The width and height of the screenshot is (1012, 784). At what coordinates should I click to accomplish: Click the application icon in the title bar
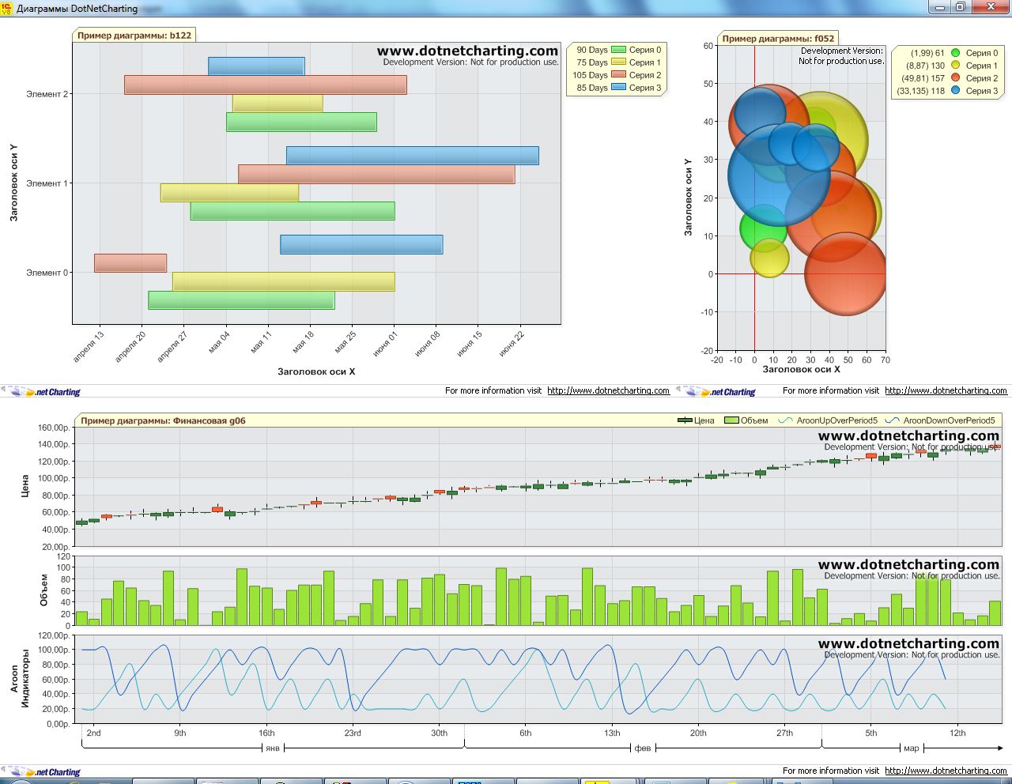(x=7, y=8)
